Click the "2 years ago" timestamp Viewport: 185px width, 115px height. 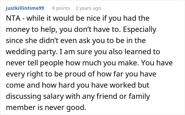pyautogui.click(x=88, y=8)
